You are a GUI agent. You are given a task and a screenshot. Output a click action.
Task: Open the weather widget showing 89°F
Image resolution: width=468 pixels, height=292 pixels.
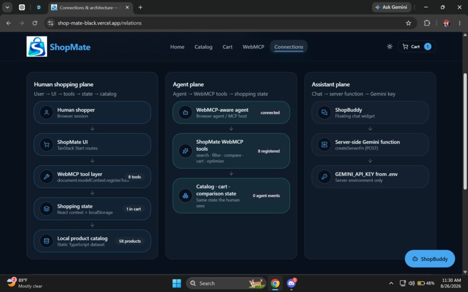24,283
